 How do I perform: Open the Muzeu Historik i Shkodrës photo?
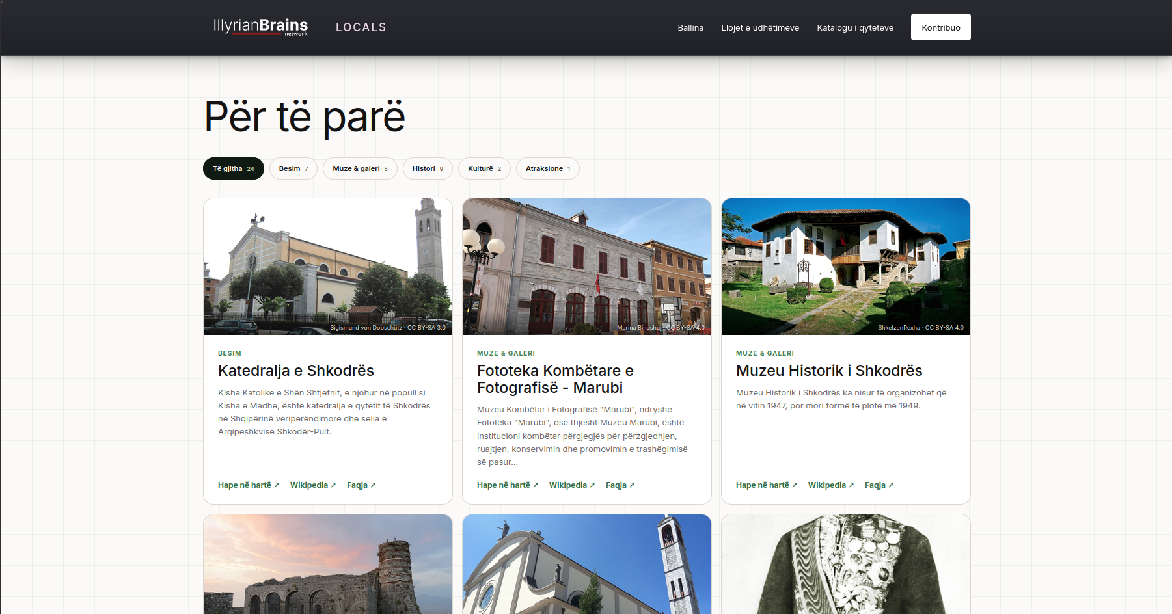click(x=846, y=267)
